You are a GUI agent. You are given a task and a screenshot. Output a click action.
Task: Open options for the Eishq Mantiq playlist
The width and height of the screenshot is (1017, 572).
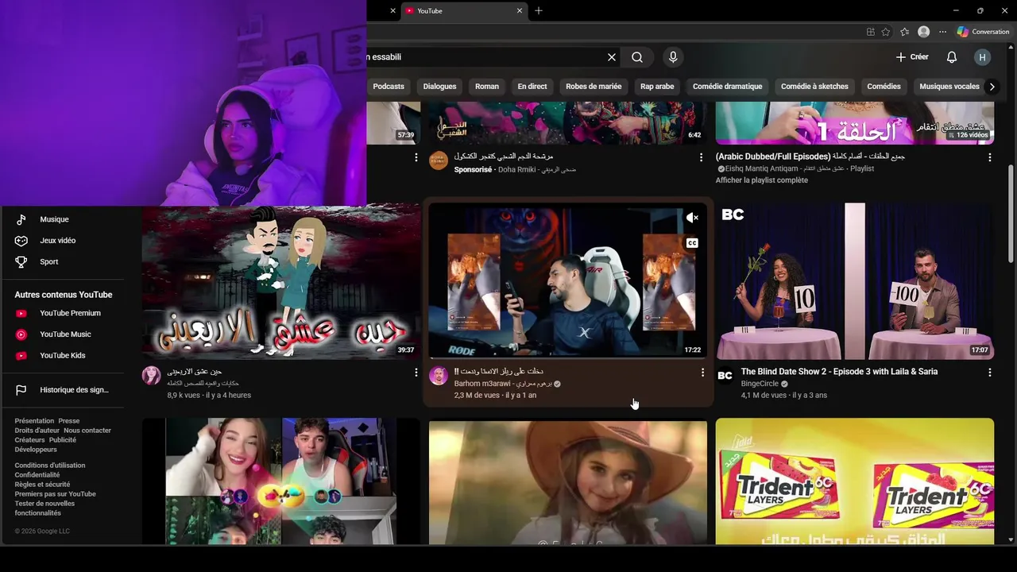[989, 157]
